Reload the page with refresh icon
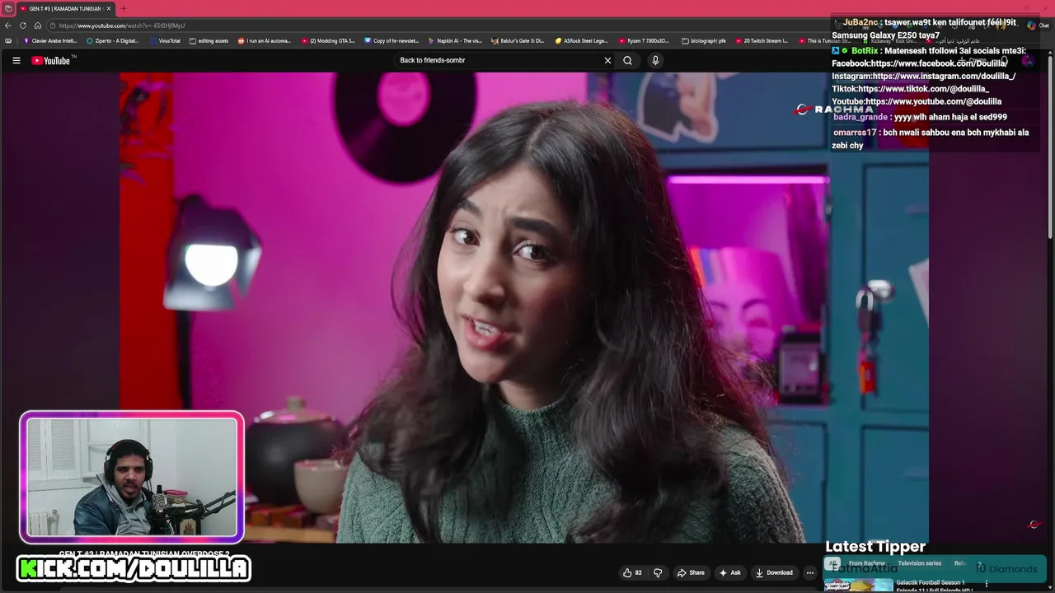The image size is (1055, 593). [x=23, y=26]
